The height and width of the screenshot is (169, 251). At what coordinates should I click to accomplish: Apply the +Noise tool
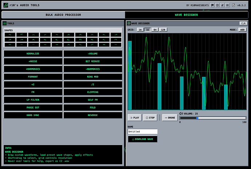(33, 61)
